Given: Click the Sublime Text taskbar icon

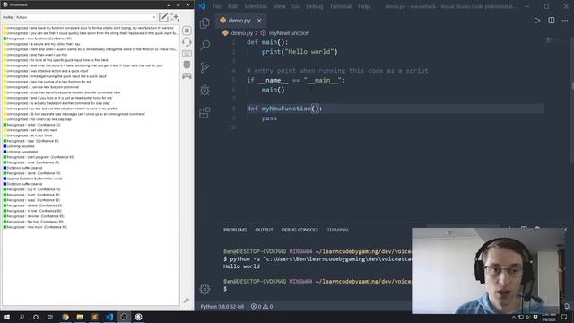Looking at the screenshot, I should click(94, 317).
